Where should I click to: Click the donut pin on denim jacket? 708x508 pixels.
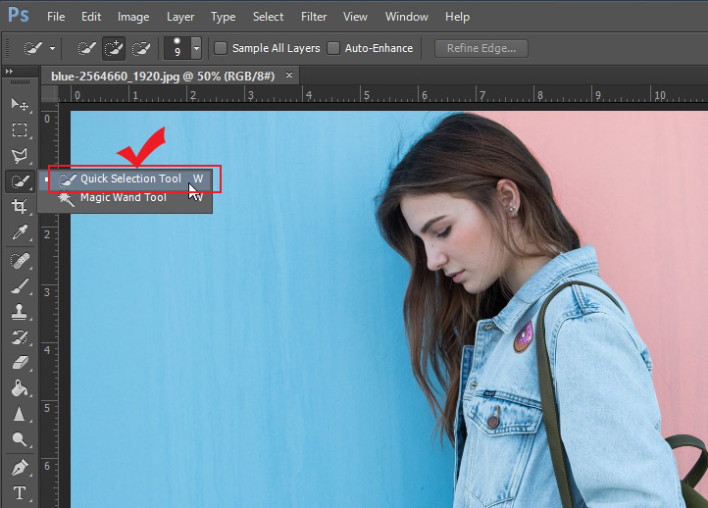point(523,336)
